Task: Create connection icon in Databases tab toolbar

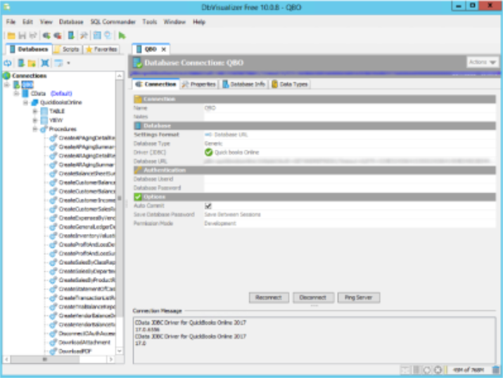Action: (21, 63)
